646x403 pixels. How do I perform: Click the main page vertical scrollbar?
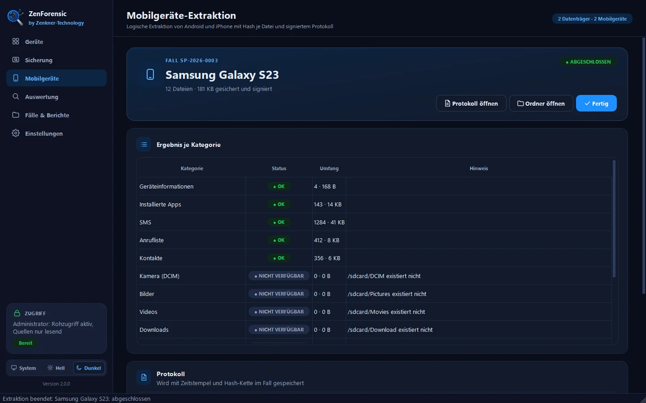(643, 166)
